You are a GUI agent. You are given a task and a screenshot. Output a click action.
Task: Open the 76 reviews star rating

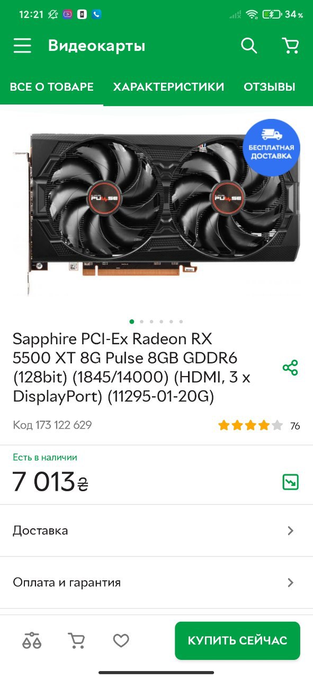pos(259,425)
